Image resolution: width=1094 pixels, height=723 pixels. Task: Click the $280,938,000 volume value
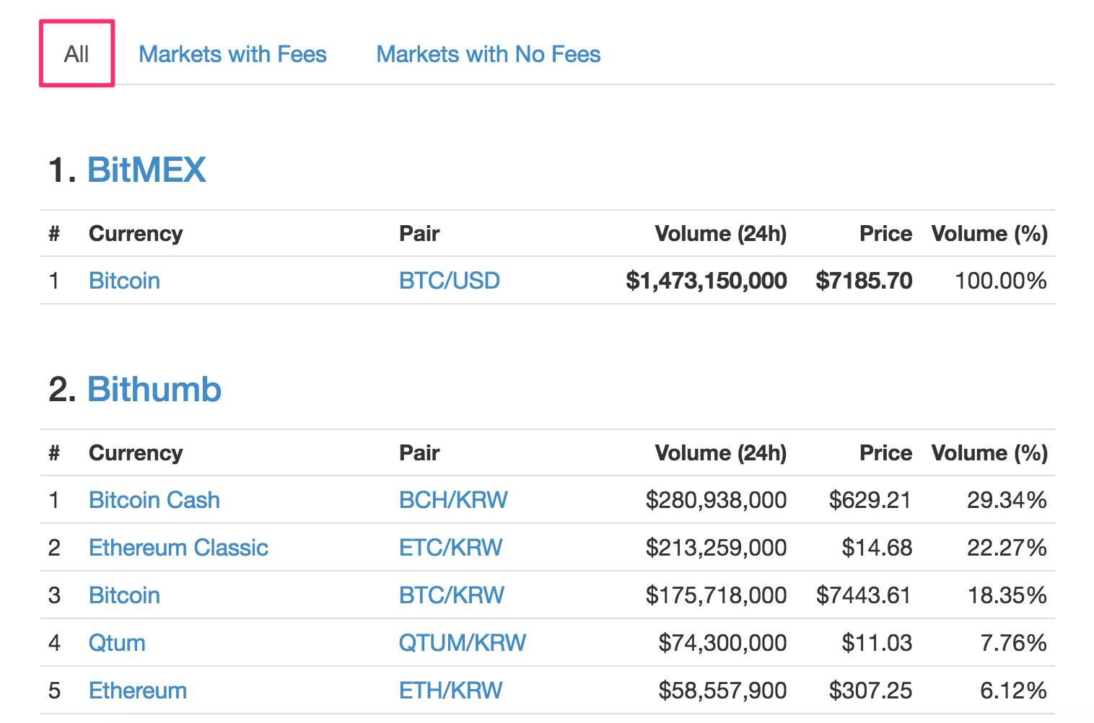(716, 500)
